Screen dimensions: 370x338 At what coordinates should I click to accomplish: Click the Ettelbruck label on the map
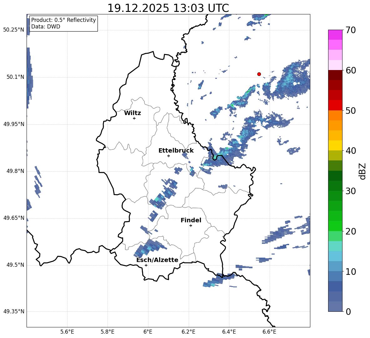176,151
